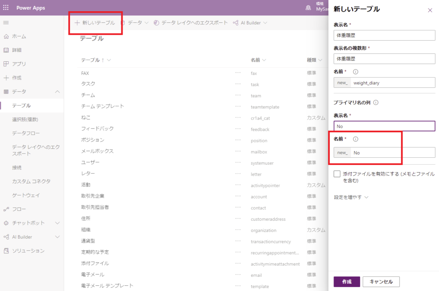
Task: Click the キャンセル button
Action: coord(381,282)
